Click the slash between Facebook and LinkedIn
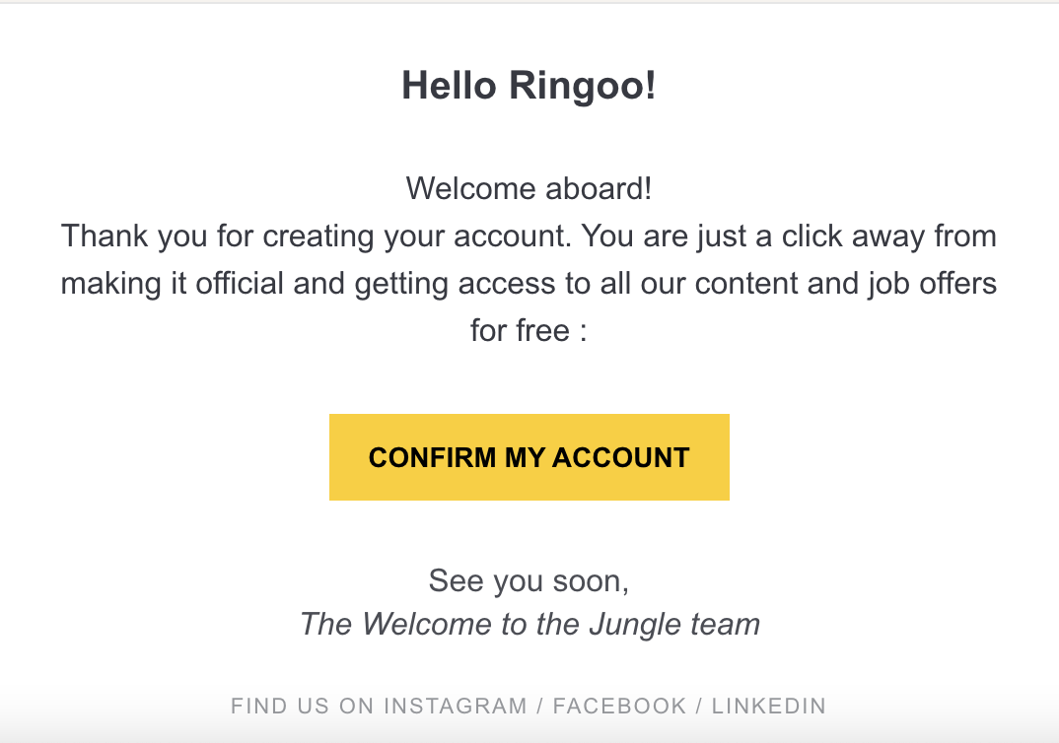The width and height of the screenshot is (1059, 743). [x=699, y=706]
